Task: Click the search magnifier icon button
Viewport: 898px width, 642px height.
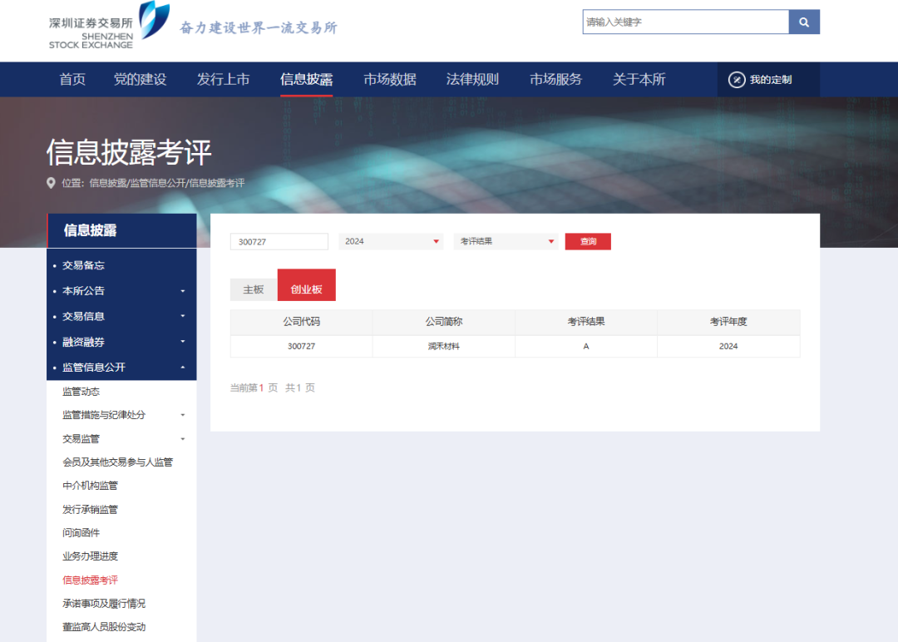Action: (804, 22)
